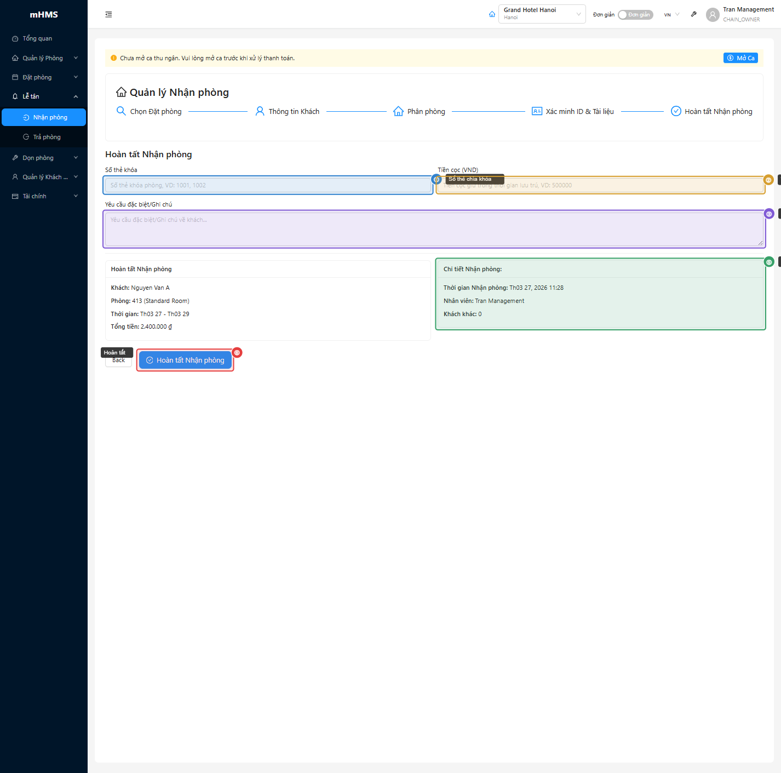781x773 pixels.
Task: Expand the Quản lý Phòng menu
Action: pos(15,58)
